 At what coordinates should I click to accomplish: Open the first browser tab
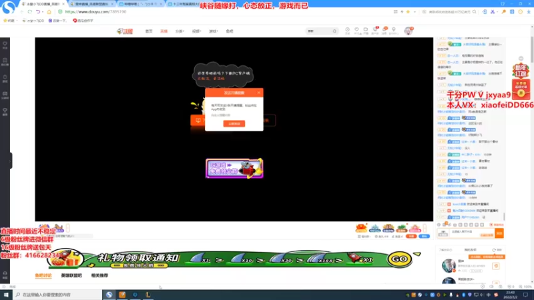tap(43, 4)
